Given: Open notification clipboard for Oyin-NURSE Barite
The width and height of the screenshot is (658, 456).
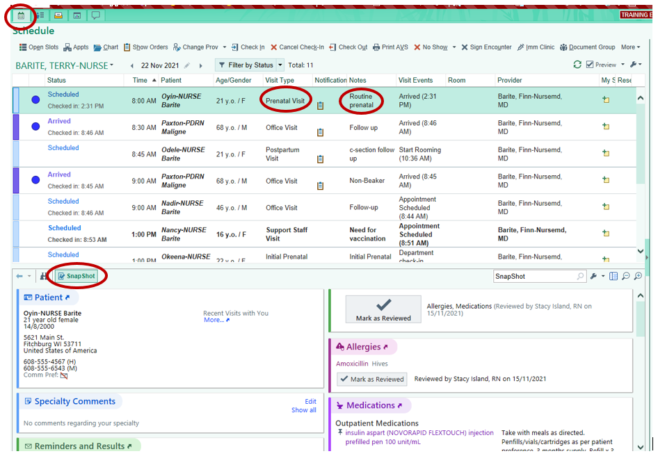Looking at the screenshot, I should point(320,106).
